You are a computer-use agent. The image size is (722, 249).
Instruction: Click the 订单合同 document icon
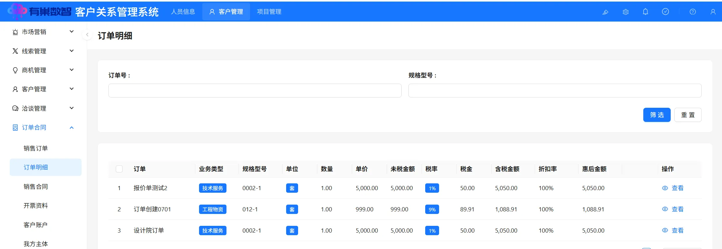coord(15,127)
